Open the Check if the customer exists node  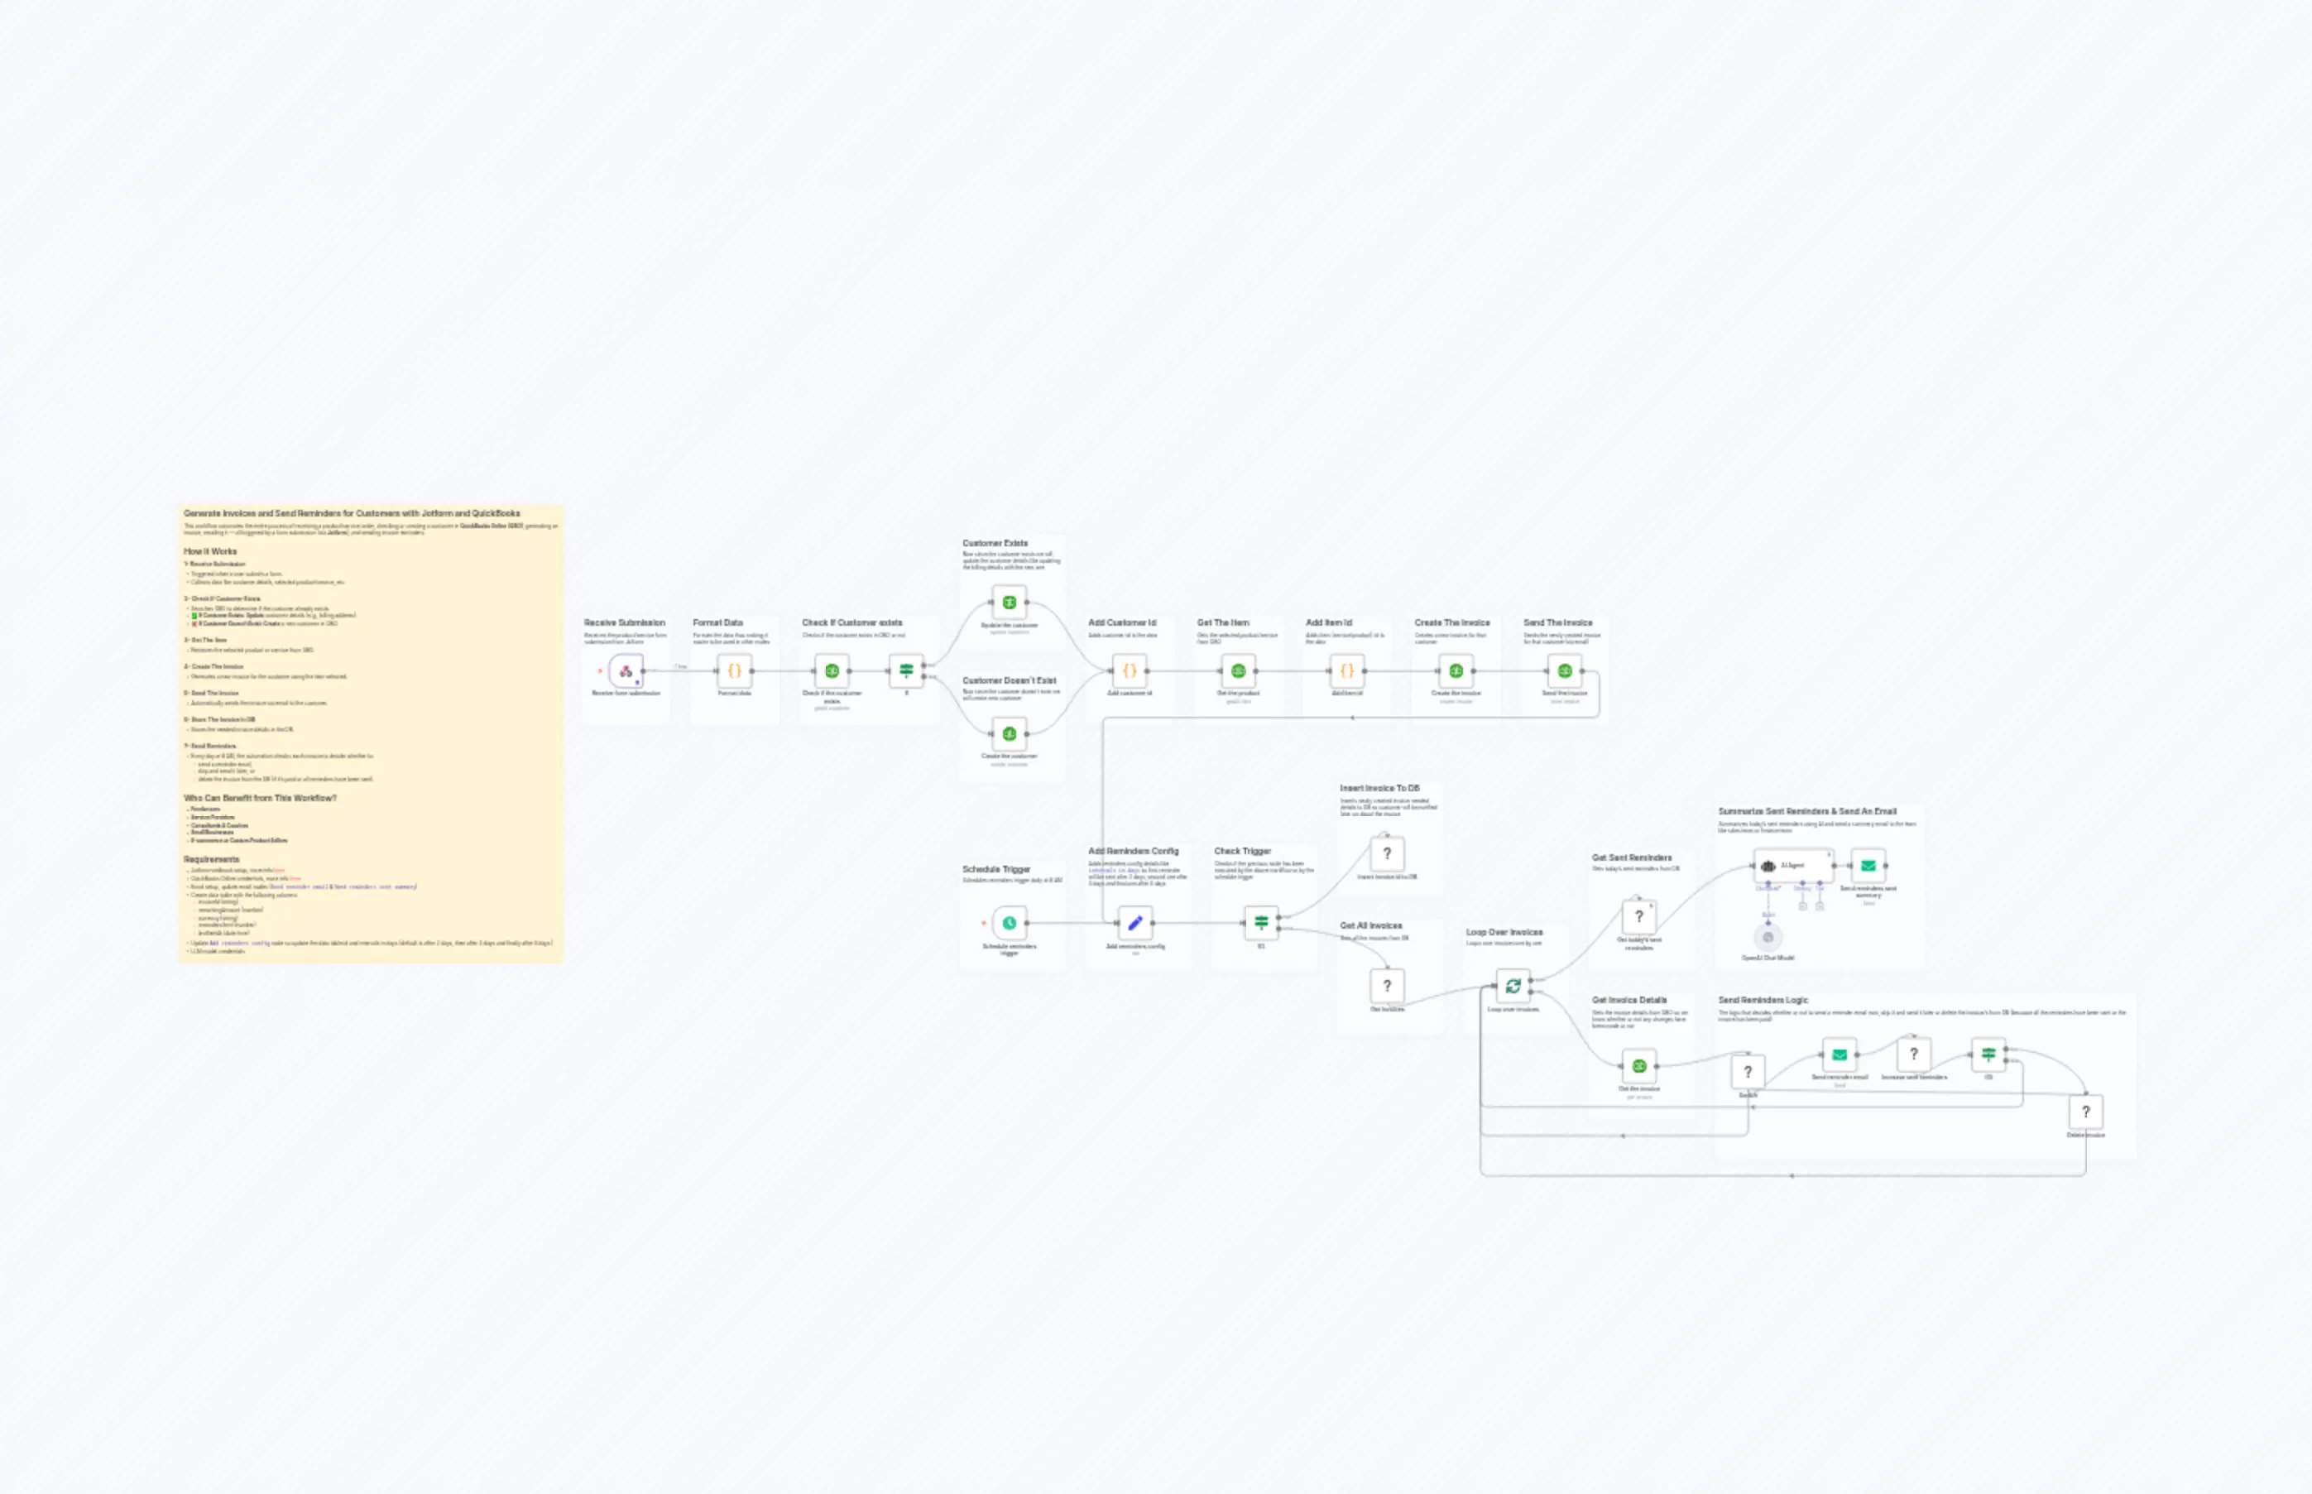(833, 671)
